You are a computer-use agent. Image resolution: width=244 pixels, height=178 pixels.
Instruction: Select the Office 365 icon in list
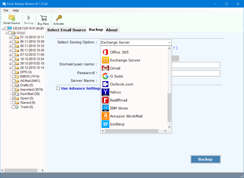pyautogui.click(x=105, y=52)
